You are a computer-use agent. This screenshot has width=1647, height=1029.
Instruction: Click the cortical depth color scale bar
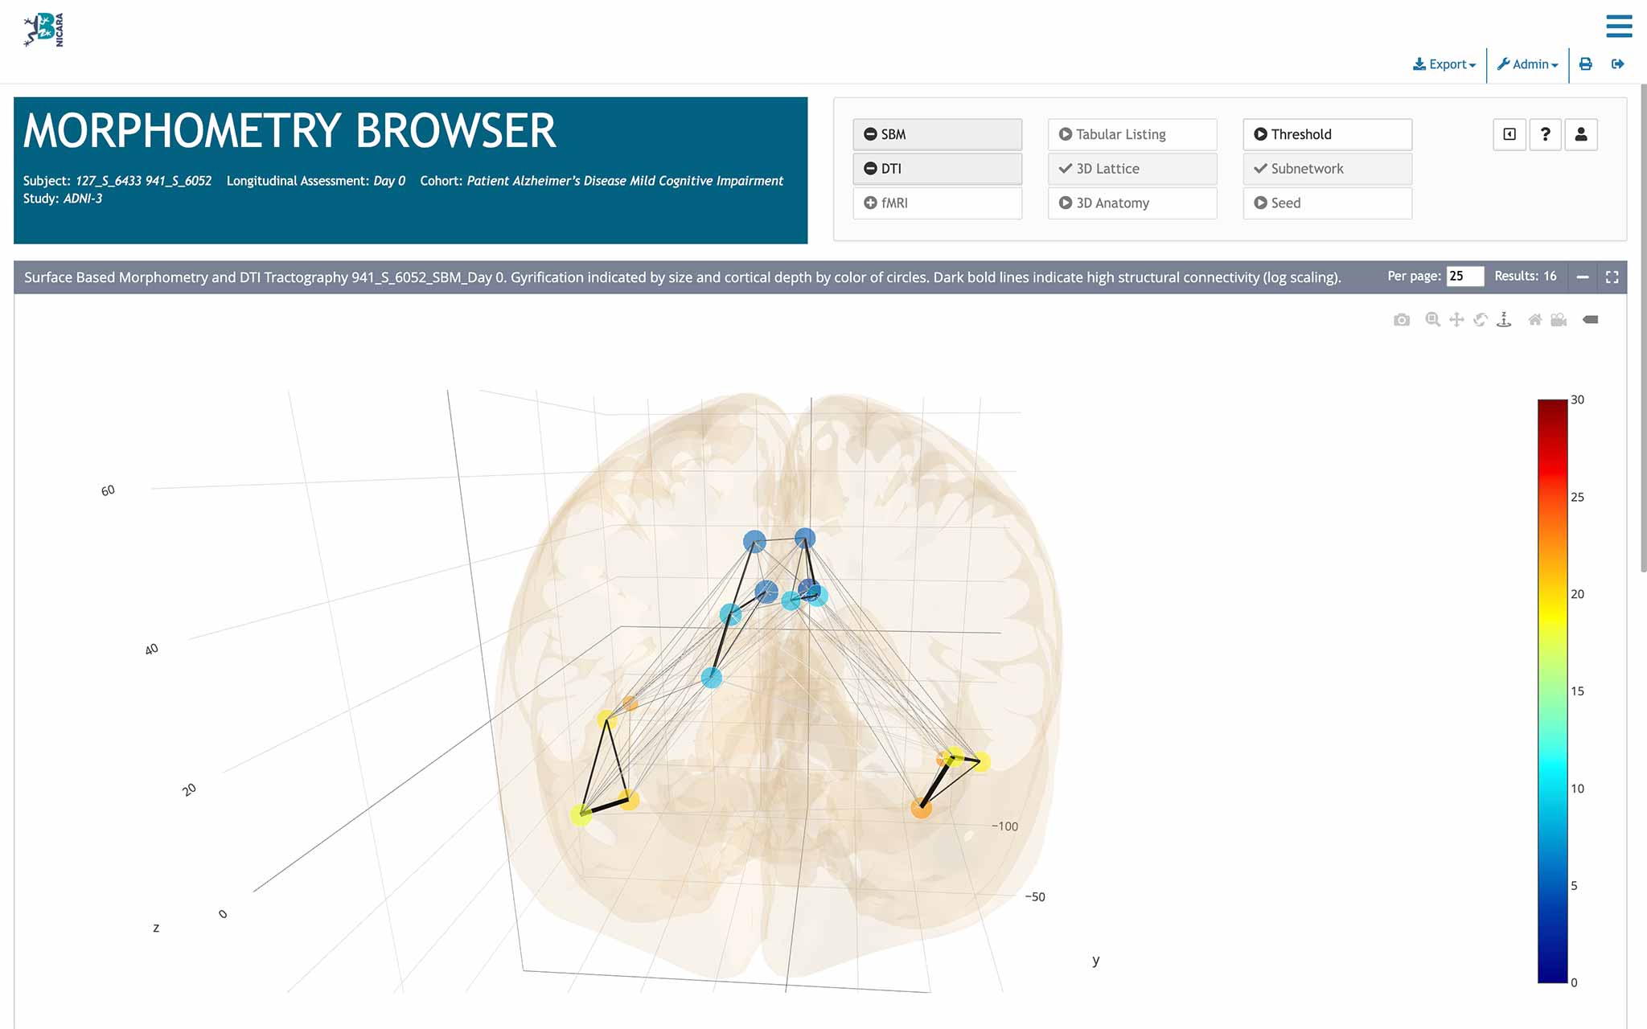1552,691
